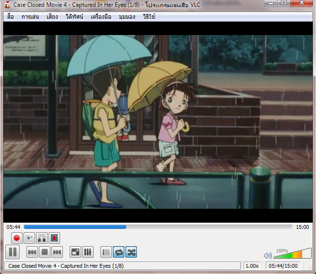This screenshot has width=316, height=274.
Task: Open the เสียง (Audio) menu
Action: click(x=52, y=17)
